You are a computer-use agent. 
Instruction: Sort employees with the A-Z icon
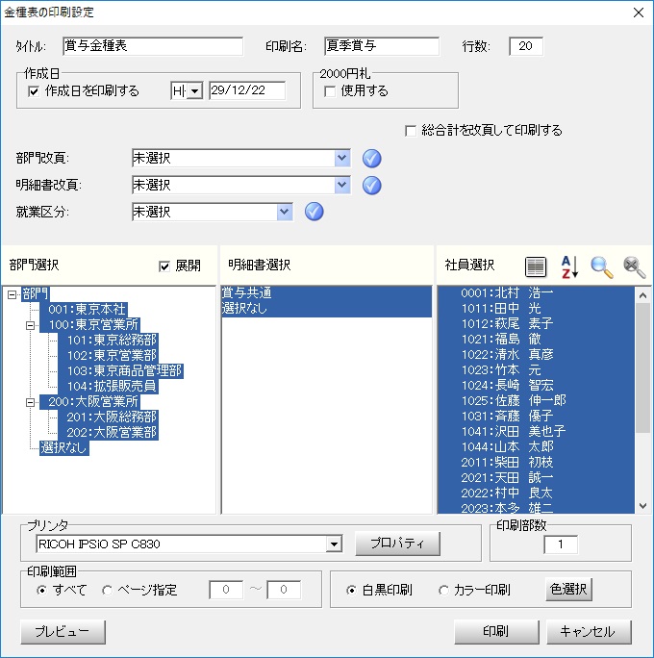pos(569,266)
